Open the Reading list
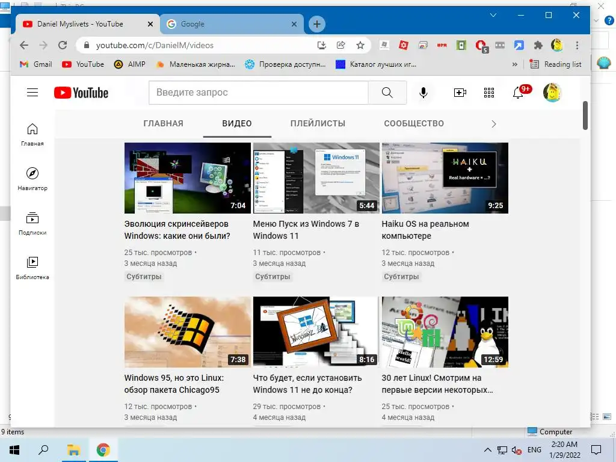 tap(555, 64)
